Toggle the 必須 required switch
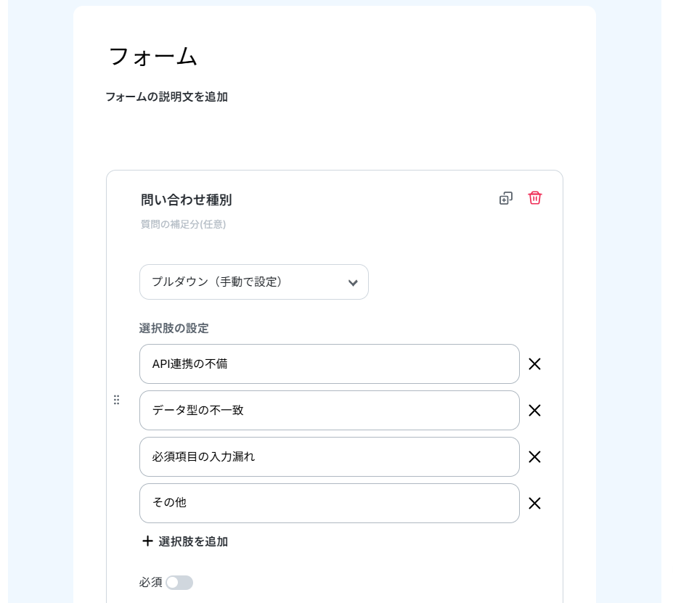The width and height of the screenshot is (673, 603). (179, 583)
